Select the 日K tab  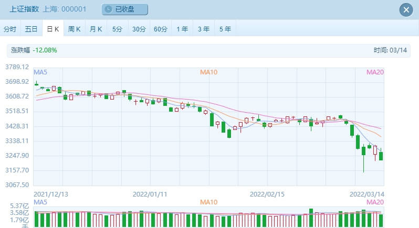(53, 29)
